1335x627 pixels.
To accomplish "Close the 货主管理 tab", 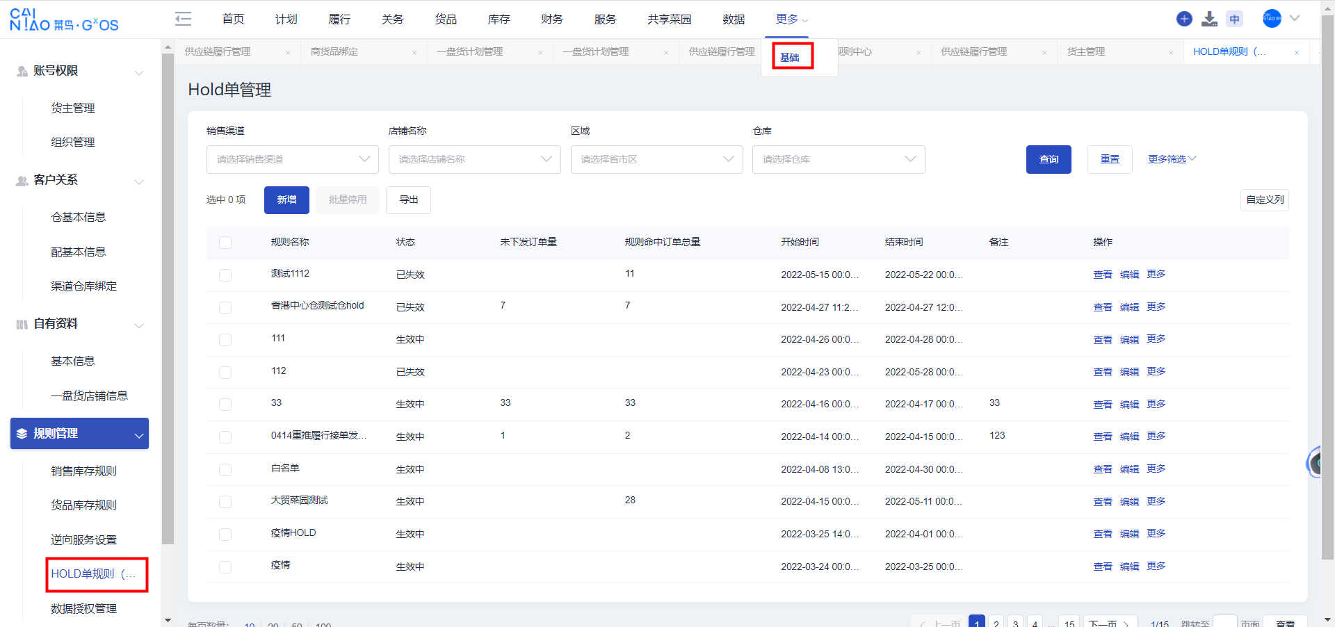I will (1171, 52).
